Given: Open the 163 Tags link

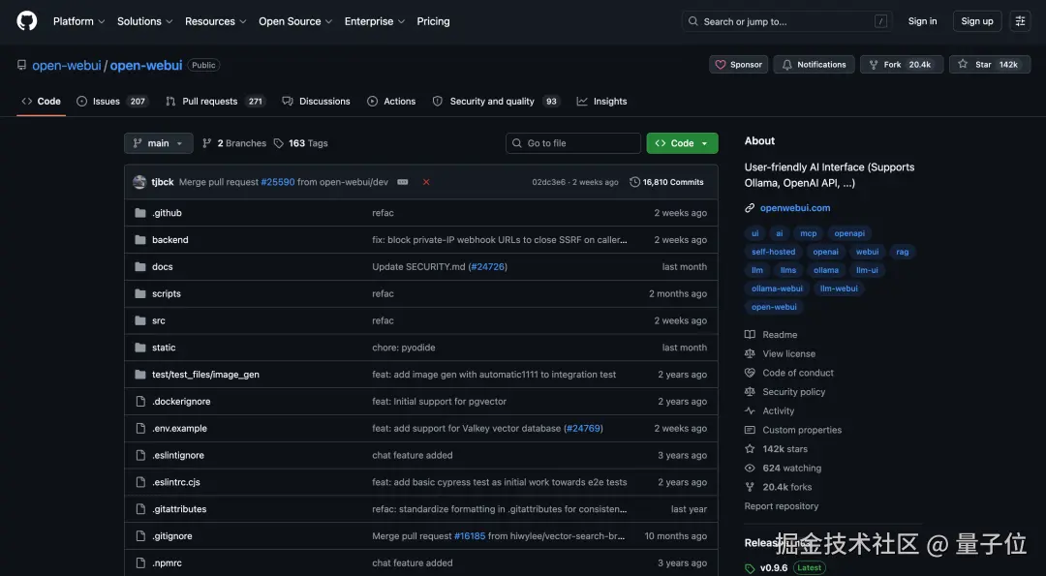Looking at the screenshot, I should pyautogui.click(x=301, y=143).
